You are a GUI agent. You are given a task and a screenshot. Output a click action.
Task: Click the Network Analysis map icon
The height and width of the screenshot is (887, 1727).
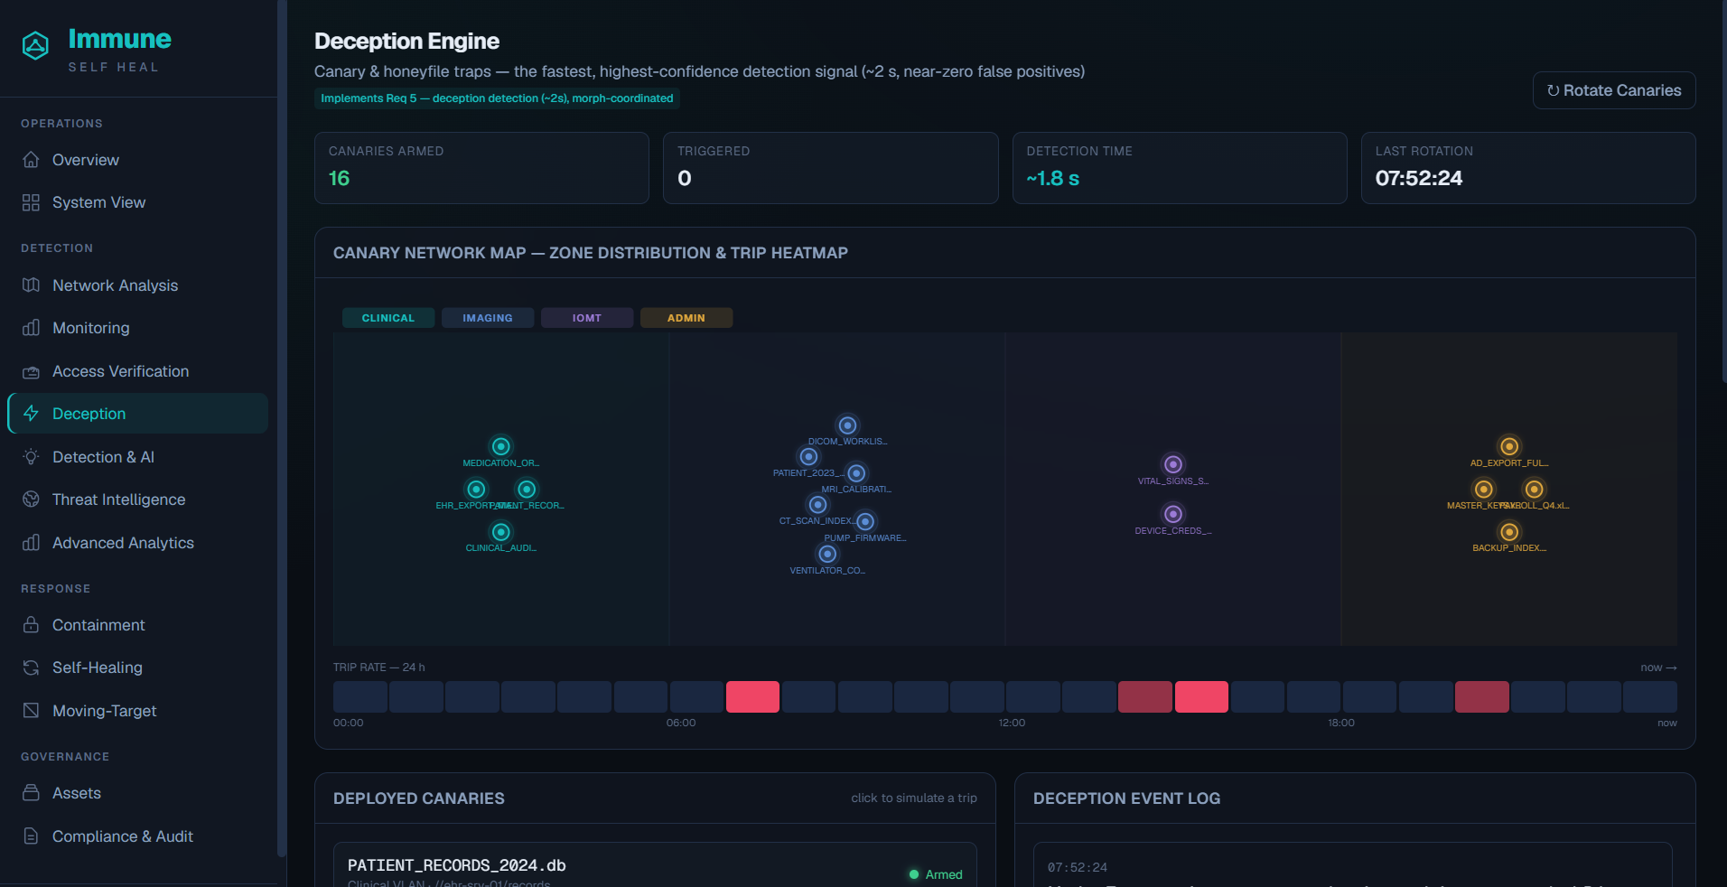tap(31, 285)
